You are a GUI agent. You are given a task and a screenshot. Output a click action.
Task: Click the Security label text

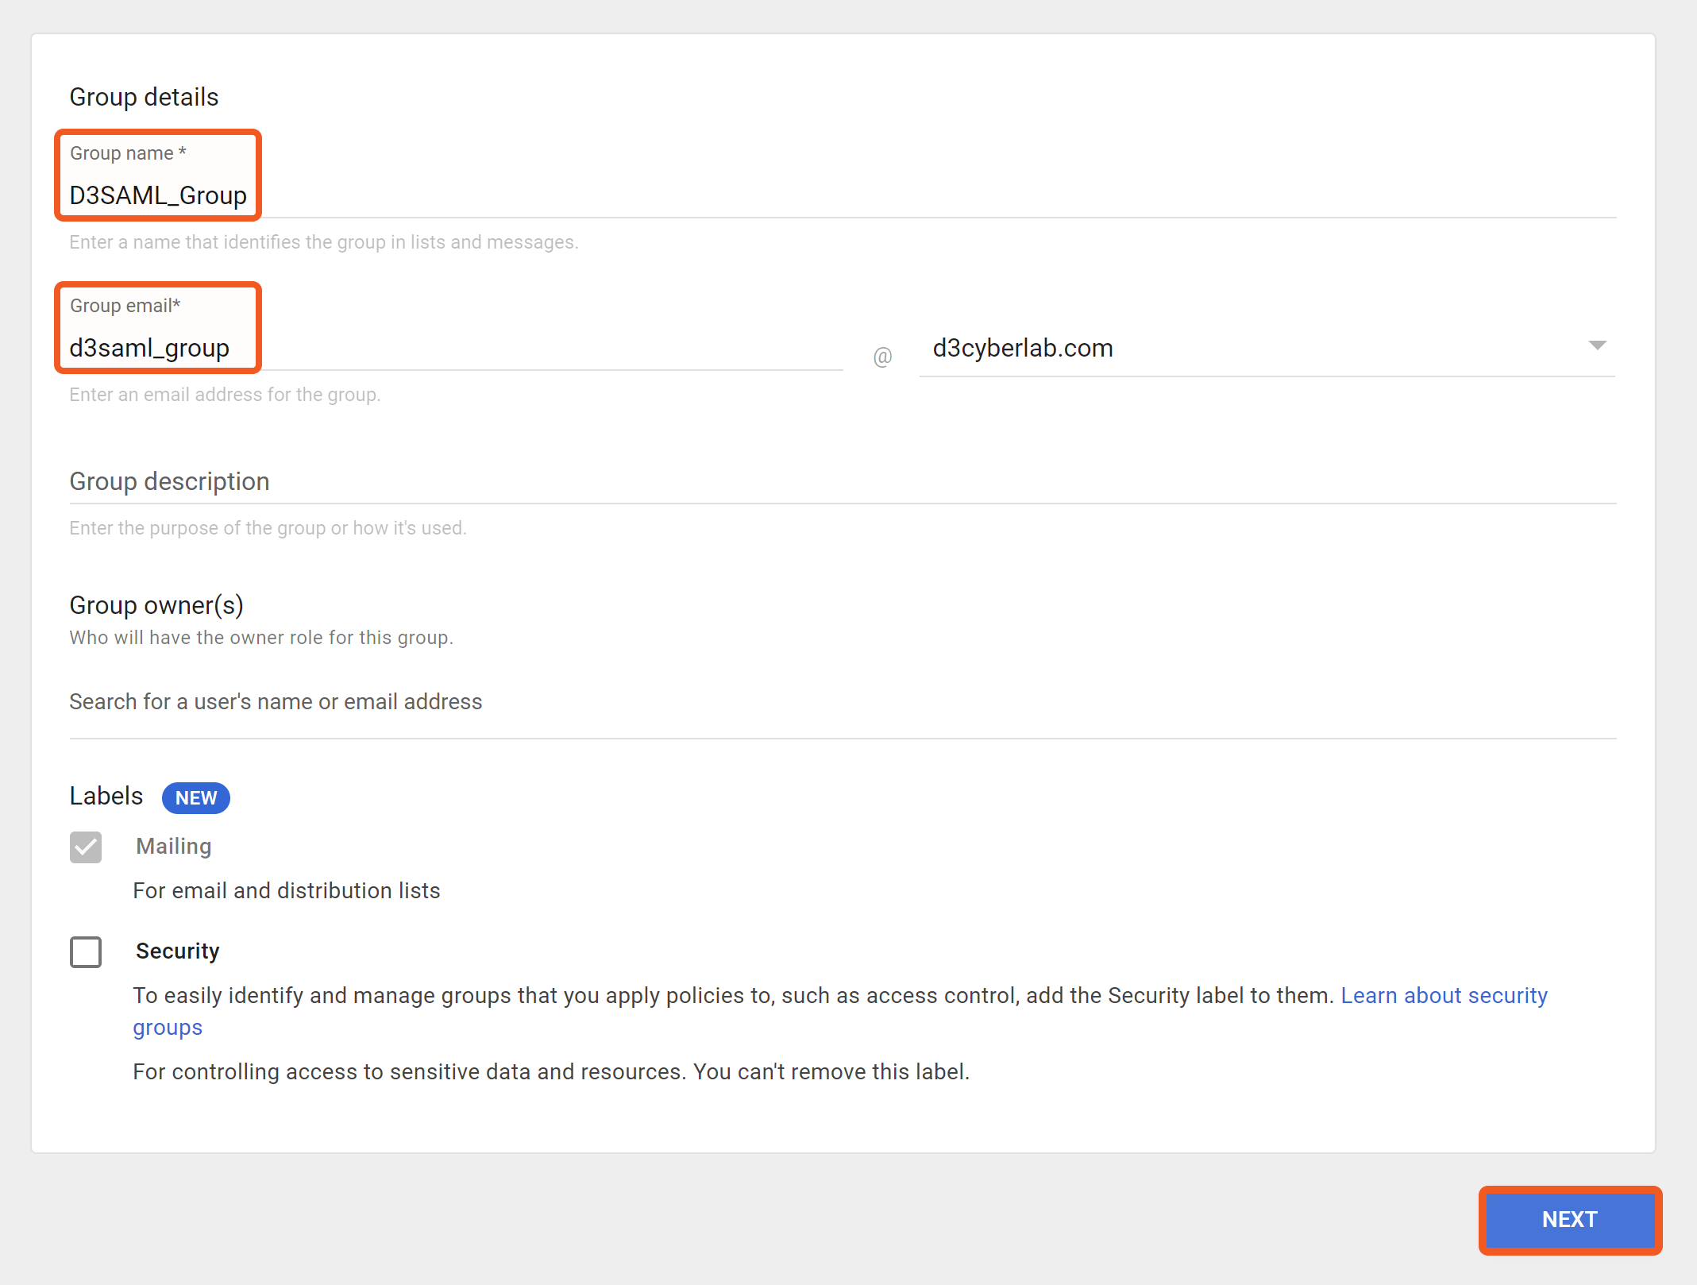click(x=177, y=951)
